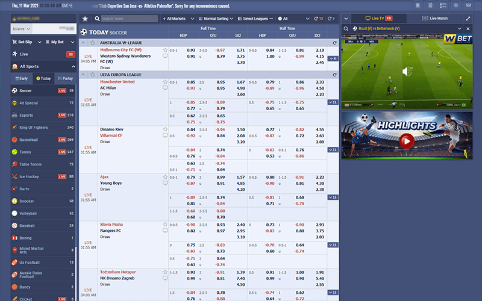
Task: Click the favorites star icon in the filter bar
Action: (x=86, y=19)
